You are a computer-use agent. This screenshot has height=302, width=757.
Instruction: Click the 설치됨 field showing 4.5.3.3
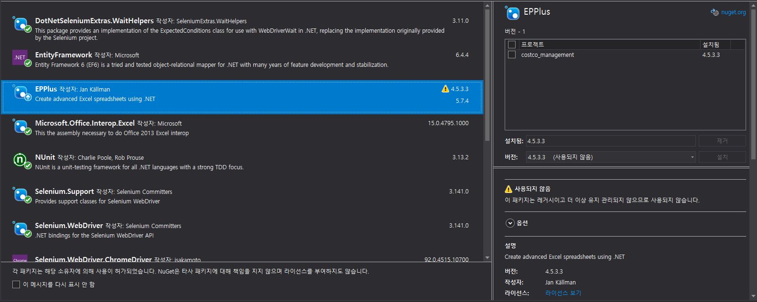[610, 141]
